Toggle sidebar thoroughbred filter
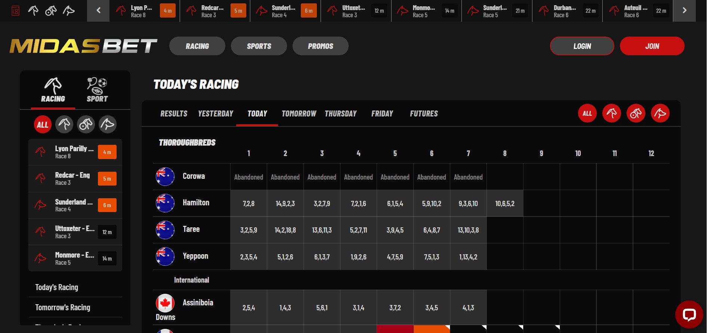This screenshot has width=707, height=333. 64,124
